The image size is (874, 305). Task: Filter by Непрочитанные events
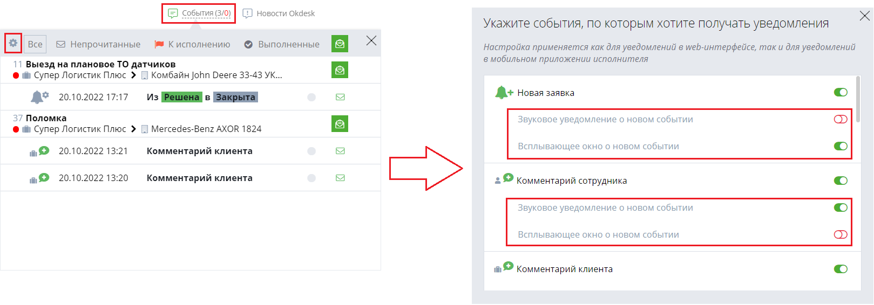[x=98, y=44]
